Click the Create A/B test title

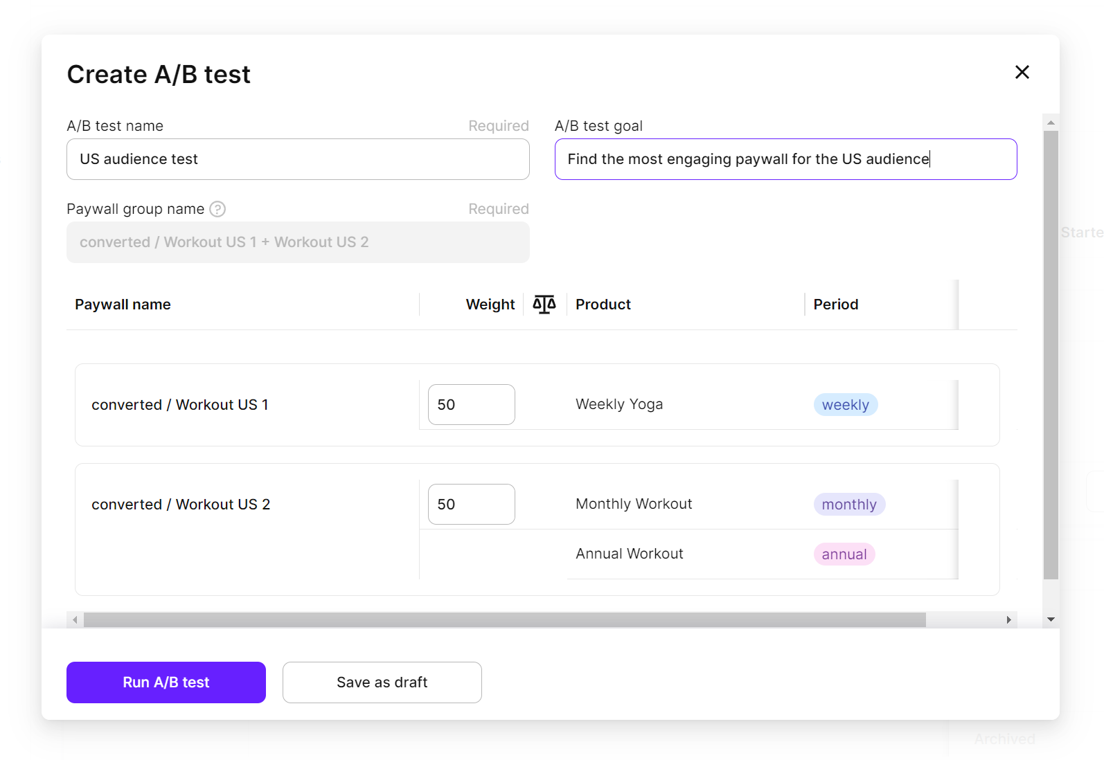159,74
